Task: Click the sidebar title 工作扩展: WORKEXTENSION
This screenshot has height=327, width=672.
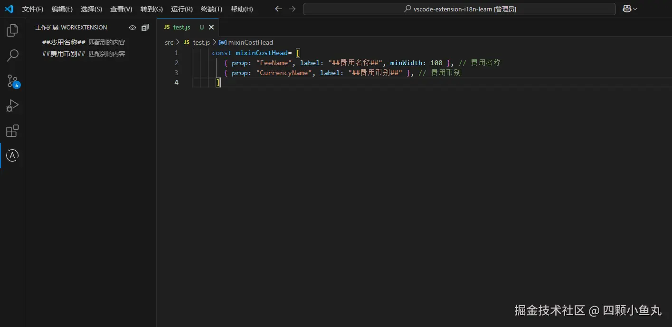Action: (x=71, y=28)
